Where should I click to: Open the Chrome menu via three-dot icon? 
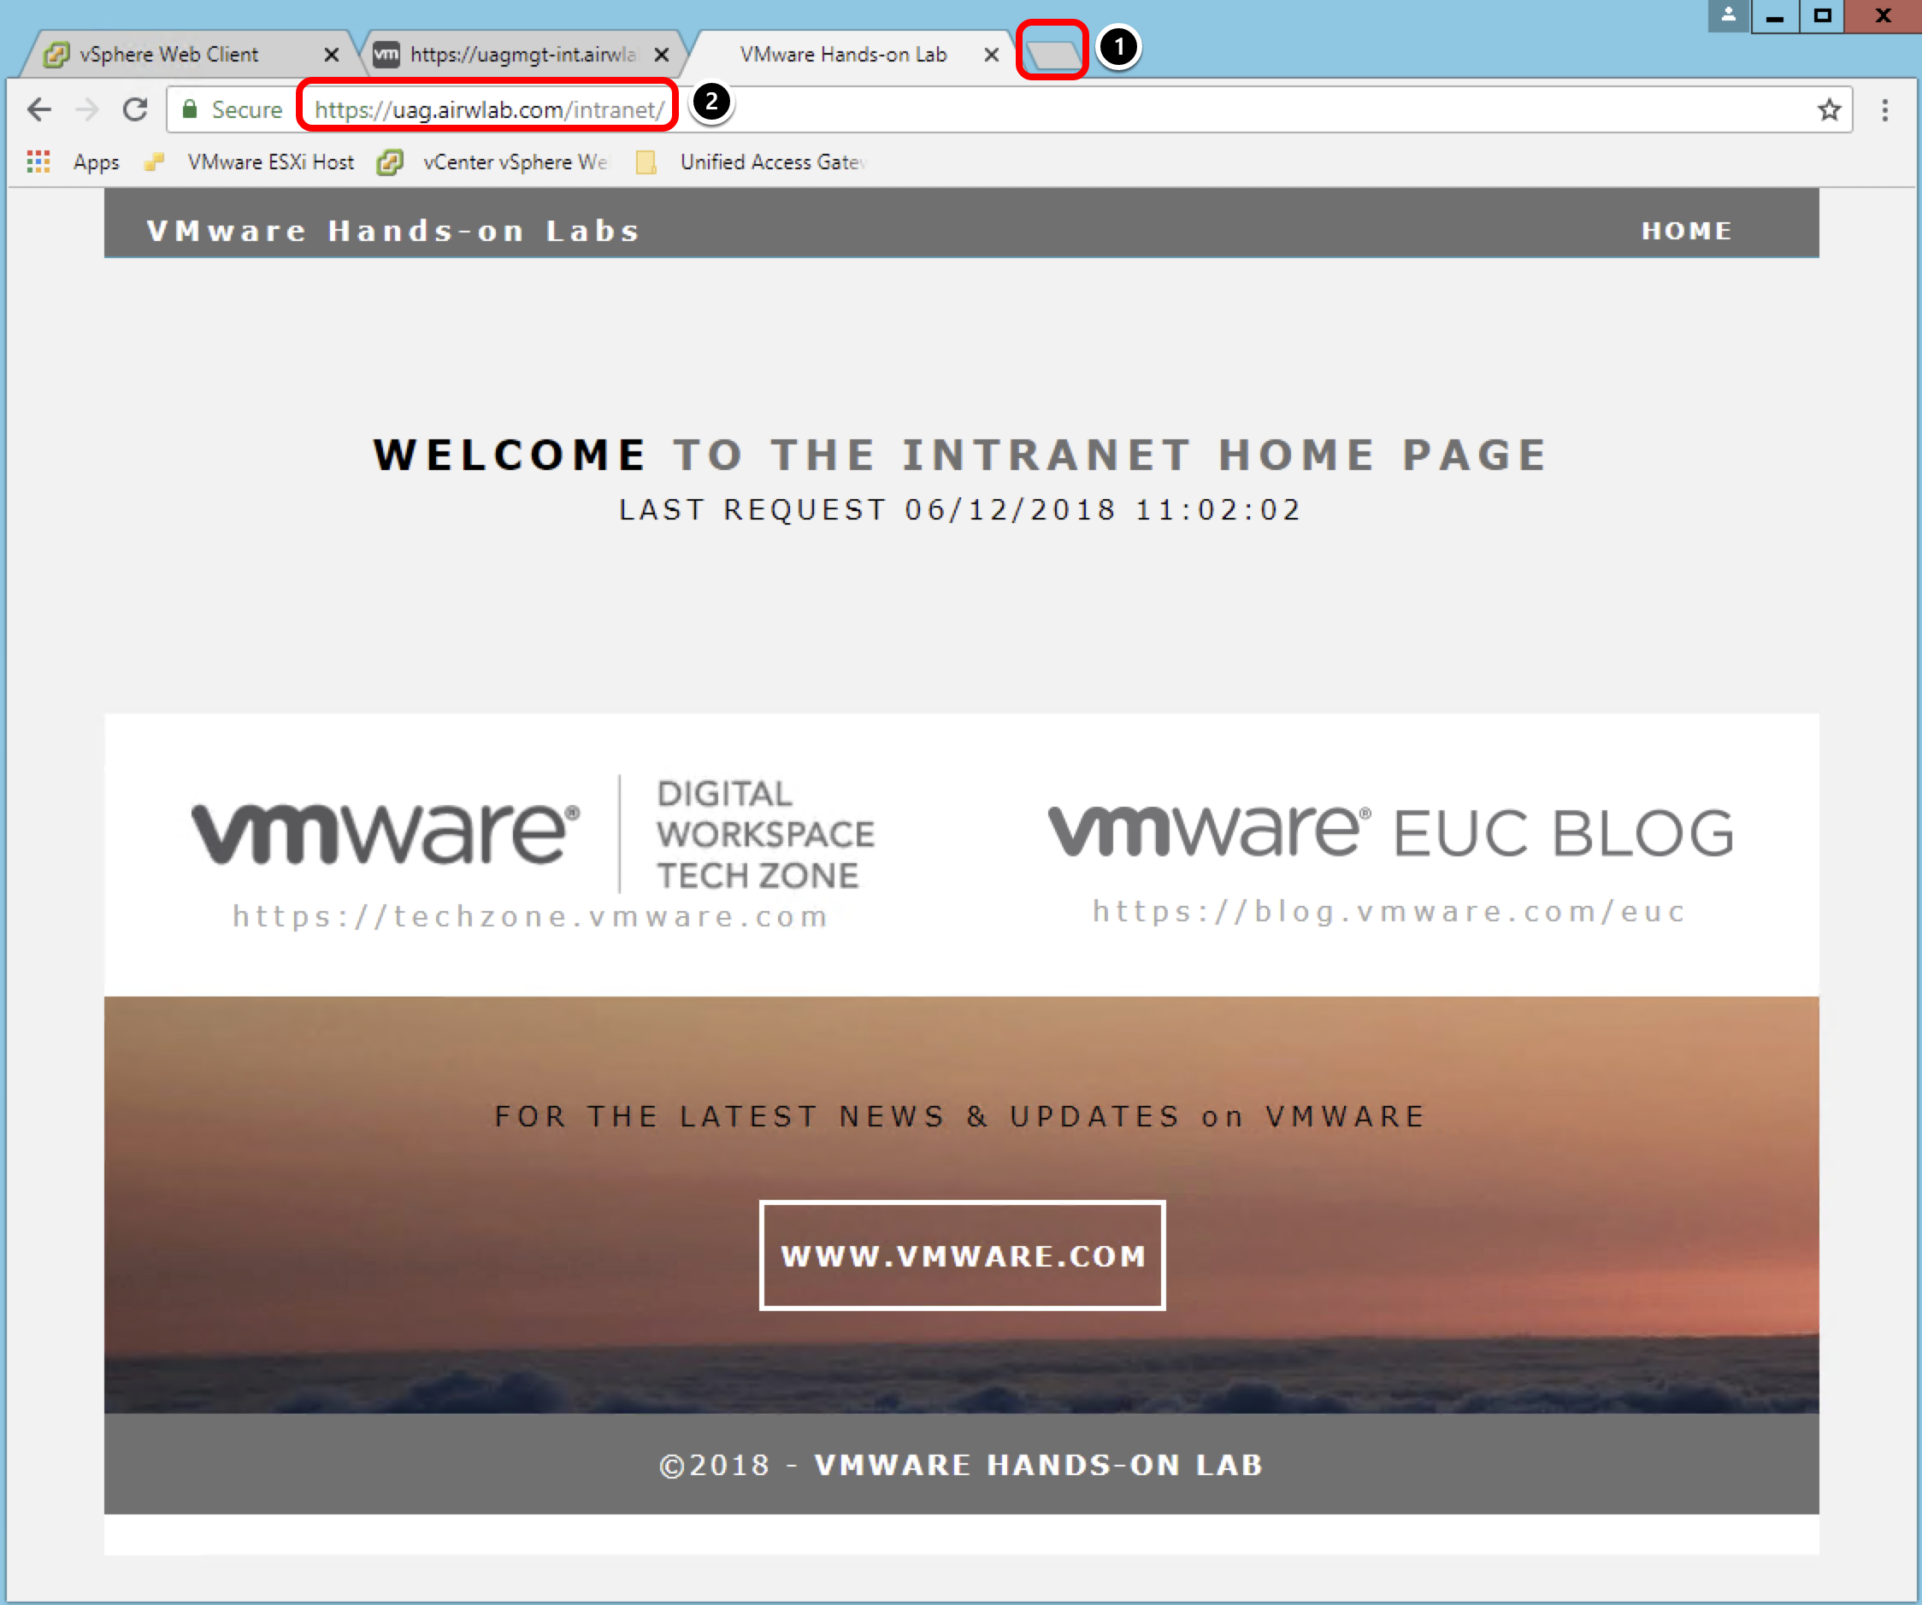coord(1884,109)
